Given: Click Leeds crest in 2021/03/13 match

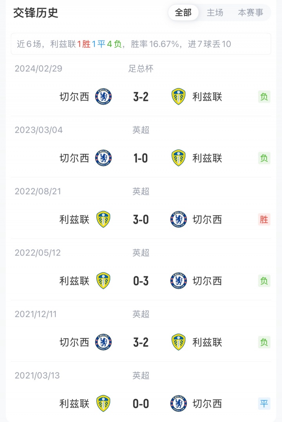Looking at the screenshot, I should [x=103, y=404].
